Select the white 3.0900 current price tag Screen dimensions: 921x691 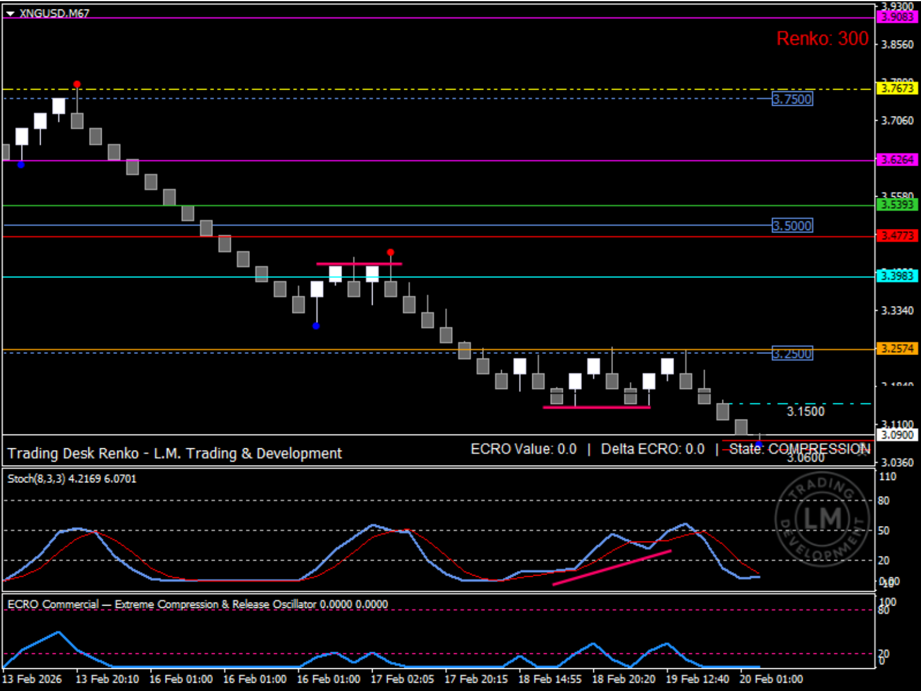coord(897,435)
